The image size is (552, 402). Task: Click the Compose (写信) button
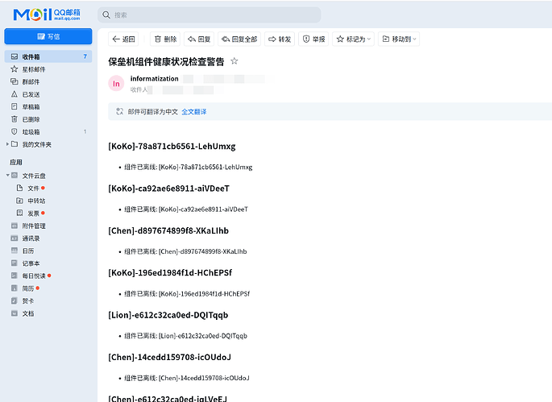coord(48,36)
